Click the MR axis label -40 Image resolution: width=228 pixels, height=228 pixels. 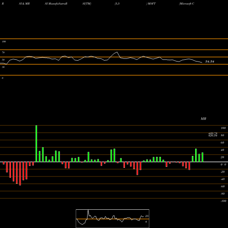223,179
